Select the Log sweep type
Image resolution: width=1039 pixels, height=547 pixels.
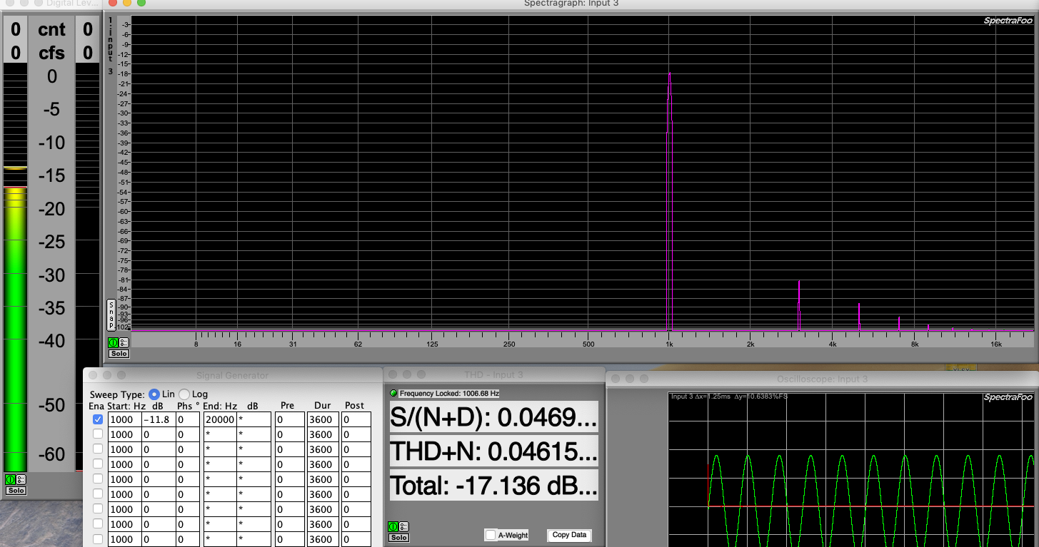point(184,394)
